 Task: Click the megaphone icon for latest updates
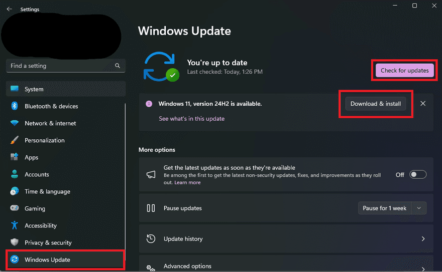coord(151,174)
